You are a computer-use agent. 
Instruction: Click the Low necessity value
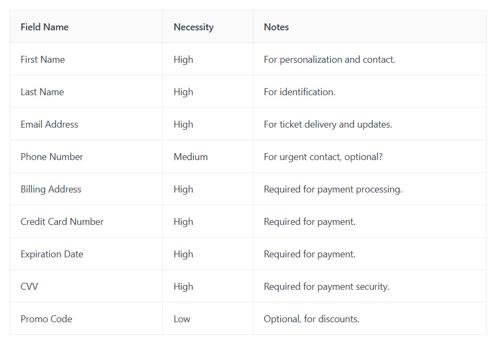point(182,319)
